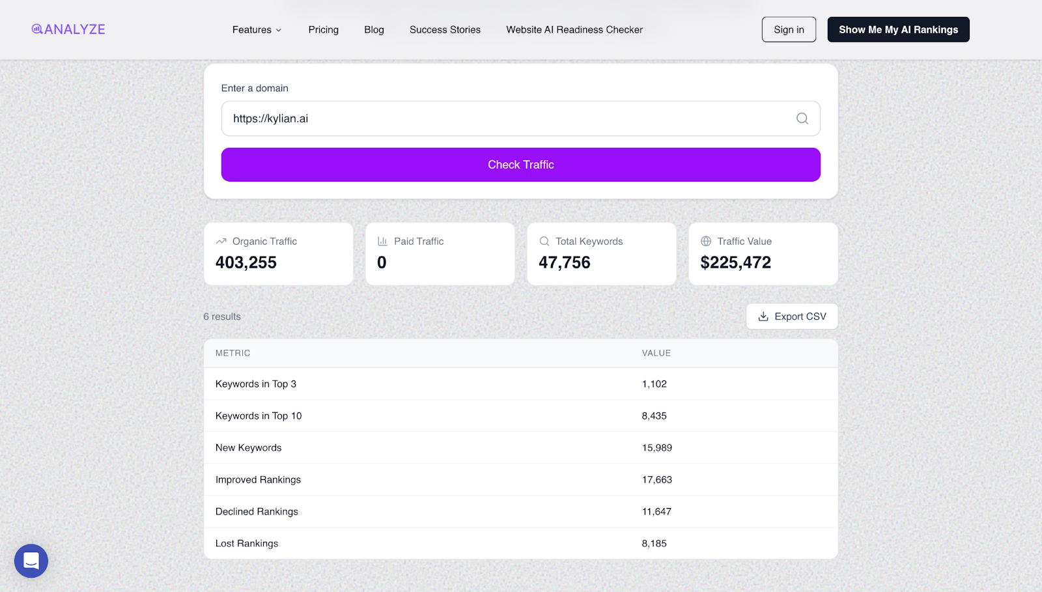1042x592 pixels.
Task: Open Success Stories
Action: [x=445, y=29]
